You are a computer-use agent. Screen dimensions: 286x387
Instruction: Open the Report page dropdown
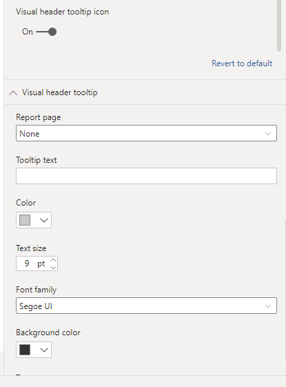pyautogui.click(x=147, y=133)
